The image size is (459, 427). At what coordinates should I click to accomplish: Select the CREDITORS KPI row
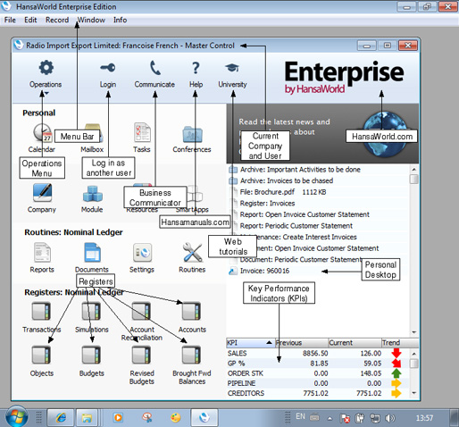point(318,393)
